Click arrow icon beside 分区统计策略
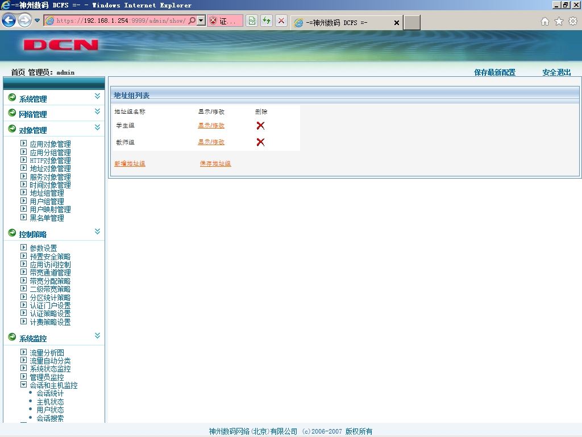The height and width of the screenshot is (437, 582). pyautogui.click(x=23, y=297)
